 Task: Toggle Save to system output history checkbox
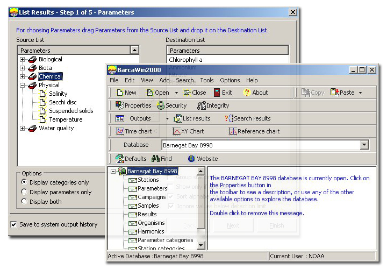(x=13, y=224)
